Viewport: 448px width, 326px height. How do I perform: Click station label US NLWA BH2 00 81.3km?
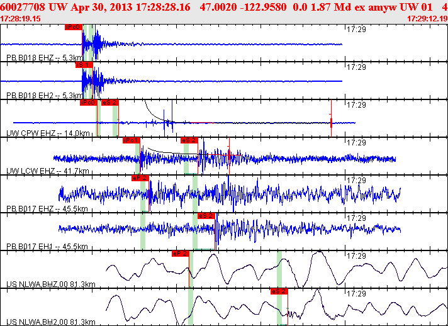(51, 322)
